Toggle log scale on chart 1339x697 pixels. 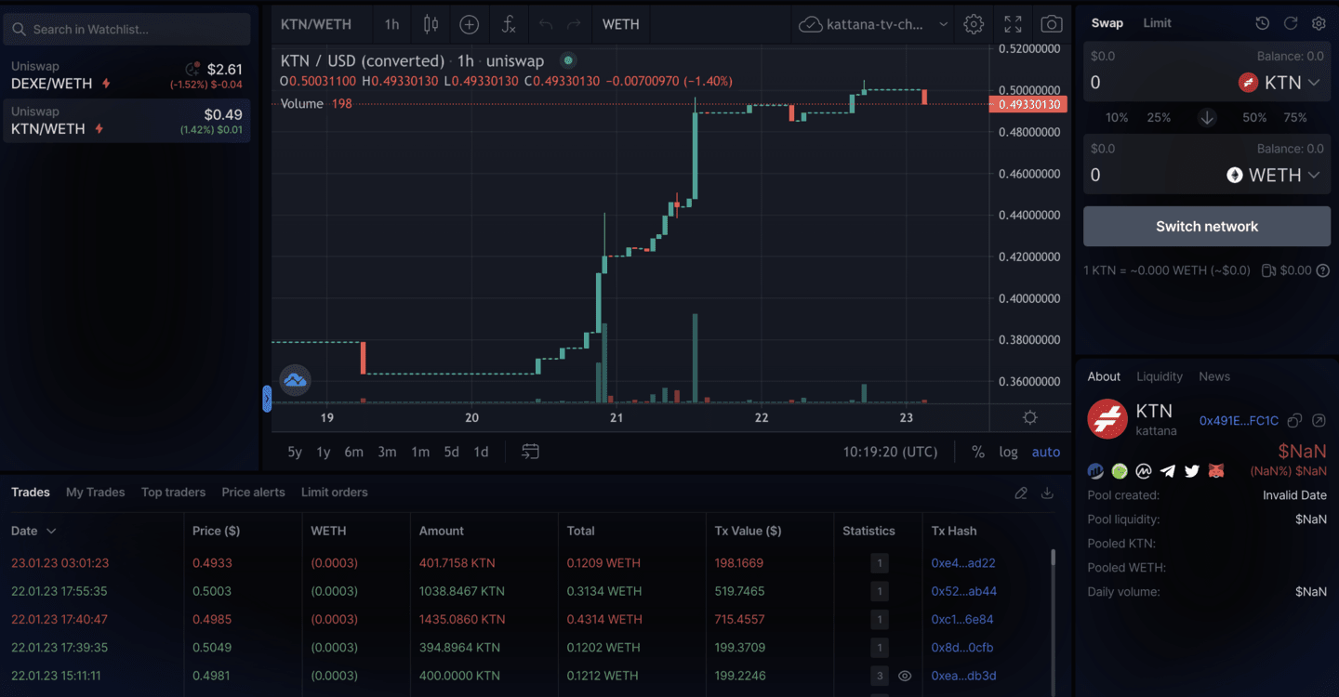click(x=1008, y=452)
